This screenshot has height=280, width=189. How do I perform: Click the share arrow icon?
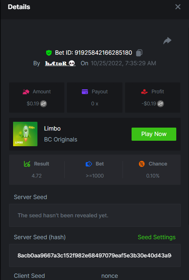pos(167,41)
